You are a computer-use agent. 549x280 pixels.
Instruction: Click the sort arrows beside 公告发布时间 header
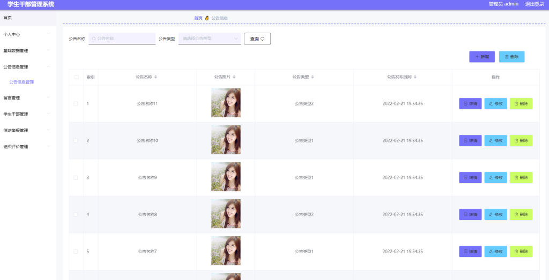pos(416,77)
